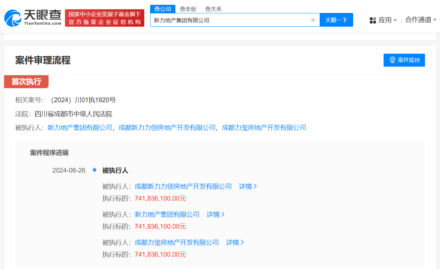Open 详情 for 新力地产集团有限公司

(x=216, y=214)
